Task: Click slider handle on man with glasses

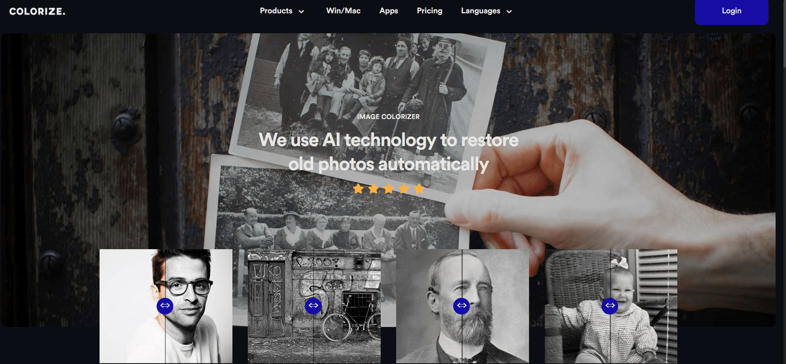Action: [165, 306]
